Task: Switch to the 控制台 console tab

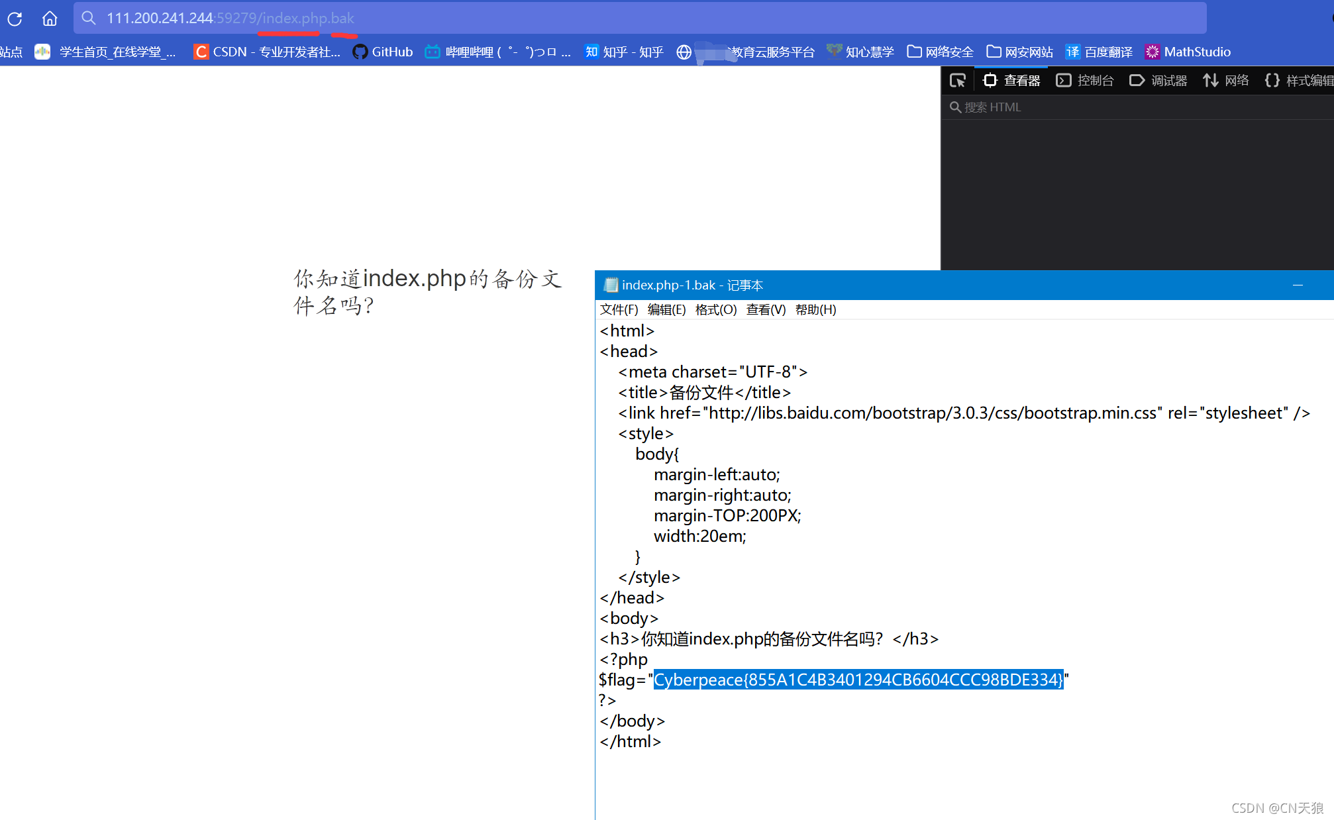Action: pos(1085,81)
